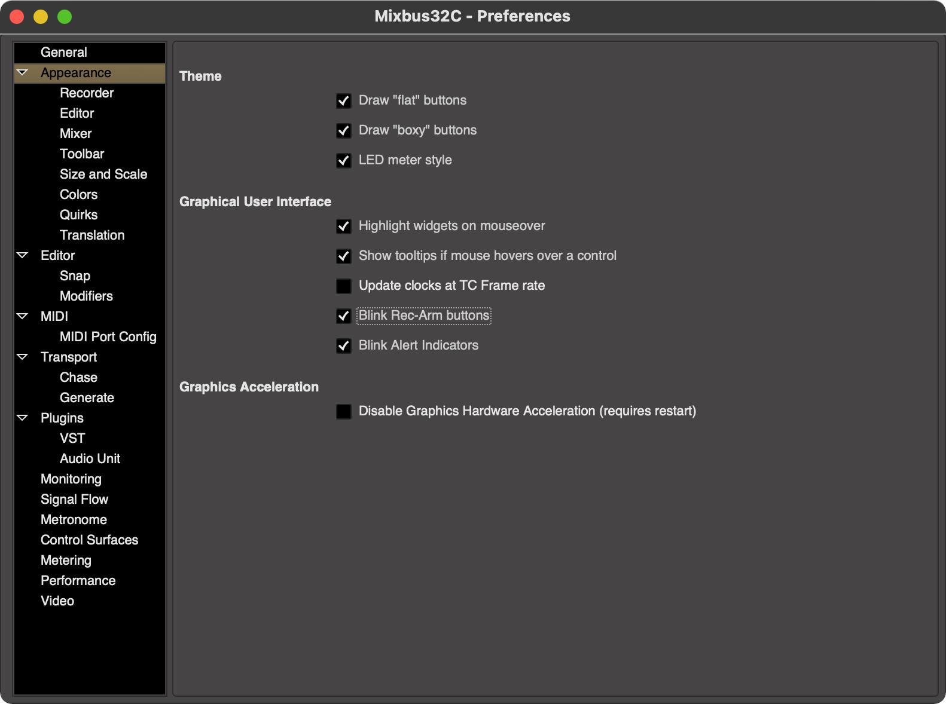Toggle the Draw "flat" buttons checkbox
Screen dimensions: 946x704
click(x=344, y=100)
